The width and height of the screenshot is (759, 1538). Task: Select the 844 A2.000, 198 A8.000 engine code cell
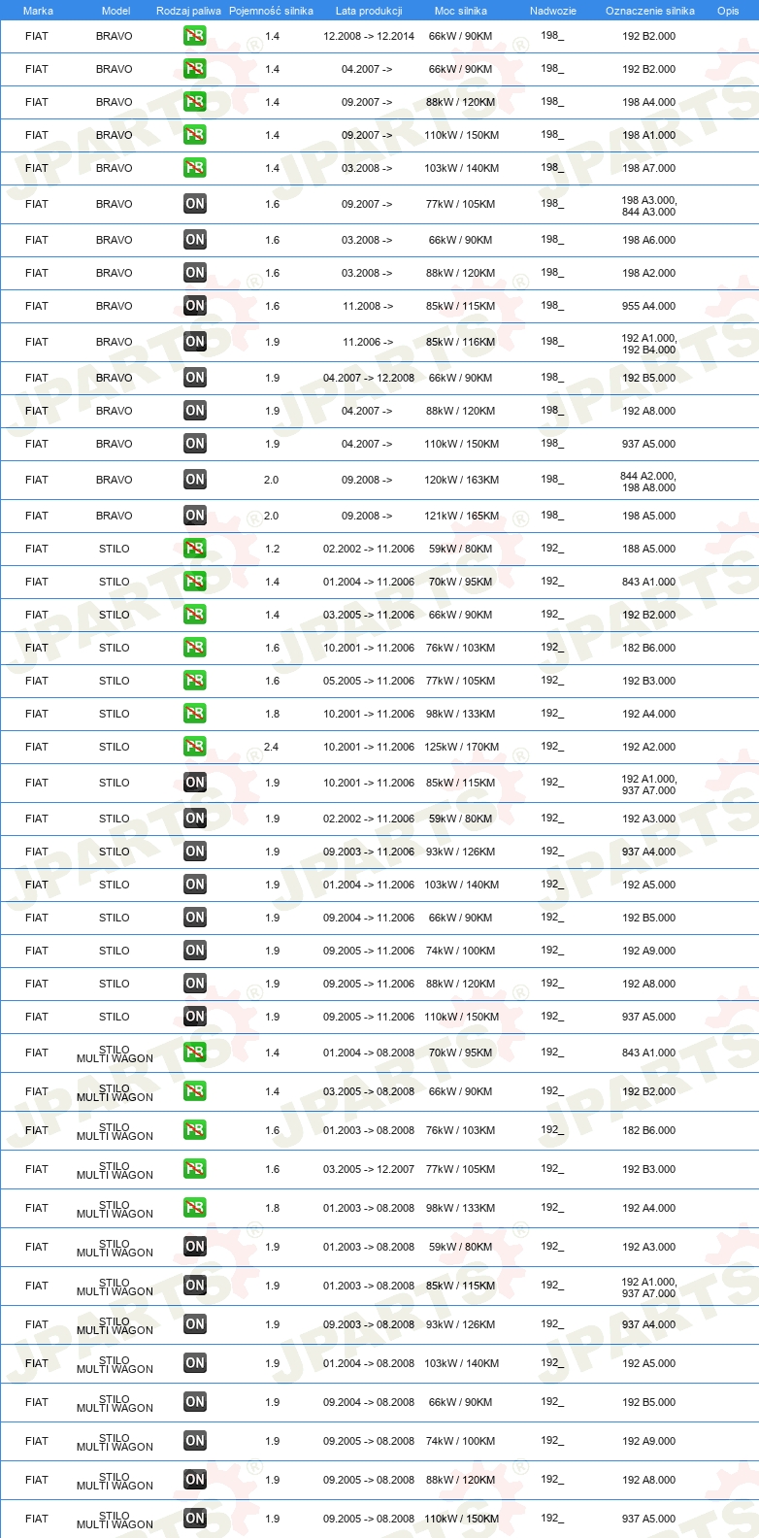click(x=649, y=482)
